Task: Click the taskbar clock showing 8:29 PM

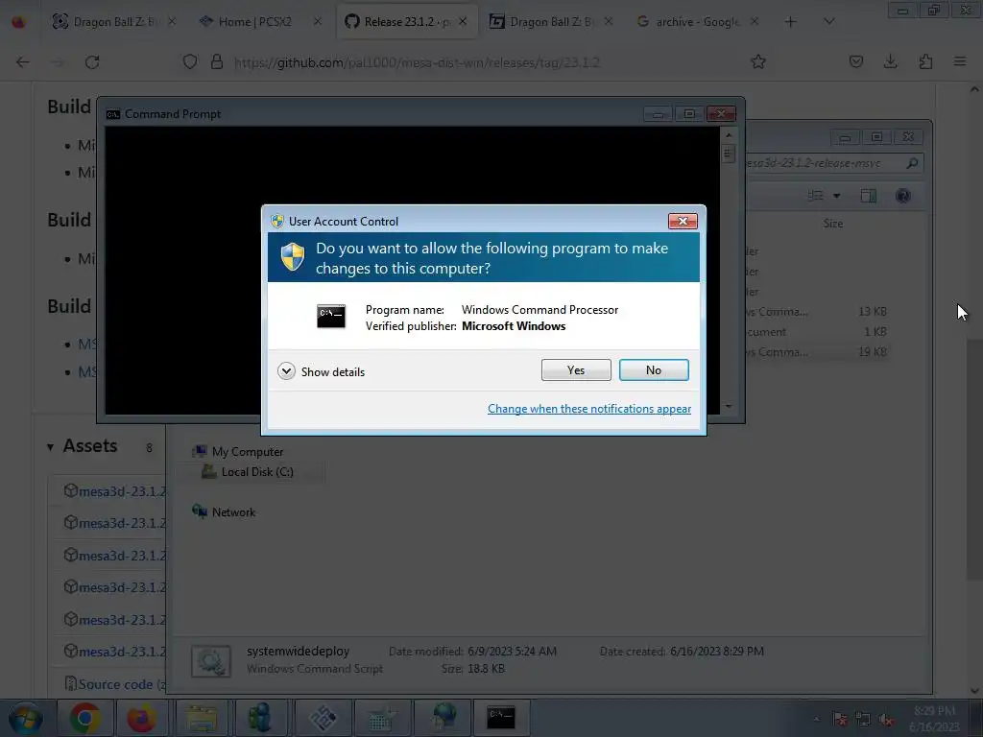Action: (934, 719)
